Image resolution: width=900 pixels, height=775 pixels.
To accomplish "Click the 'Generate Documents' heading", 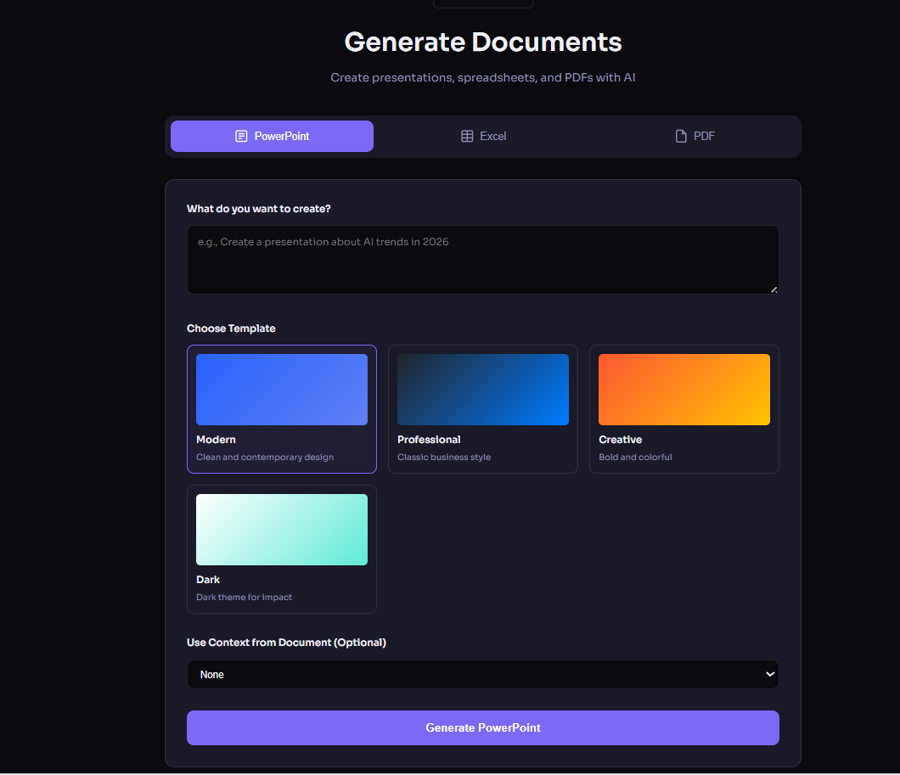I will click(483, 42).
